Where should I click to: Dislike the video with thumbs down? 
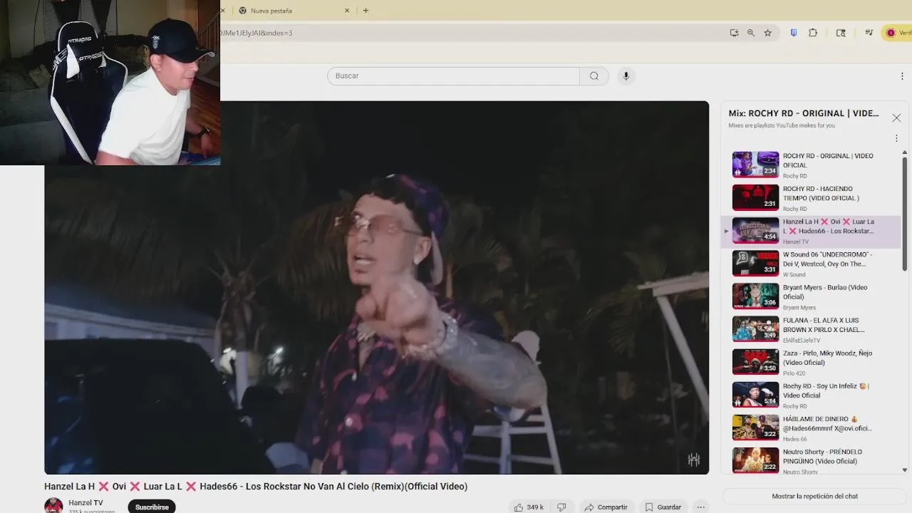[561, 507]
